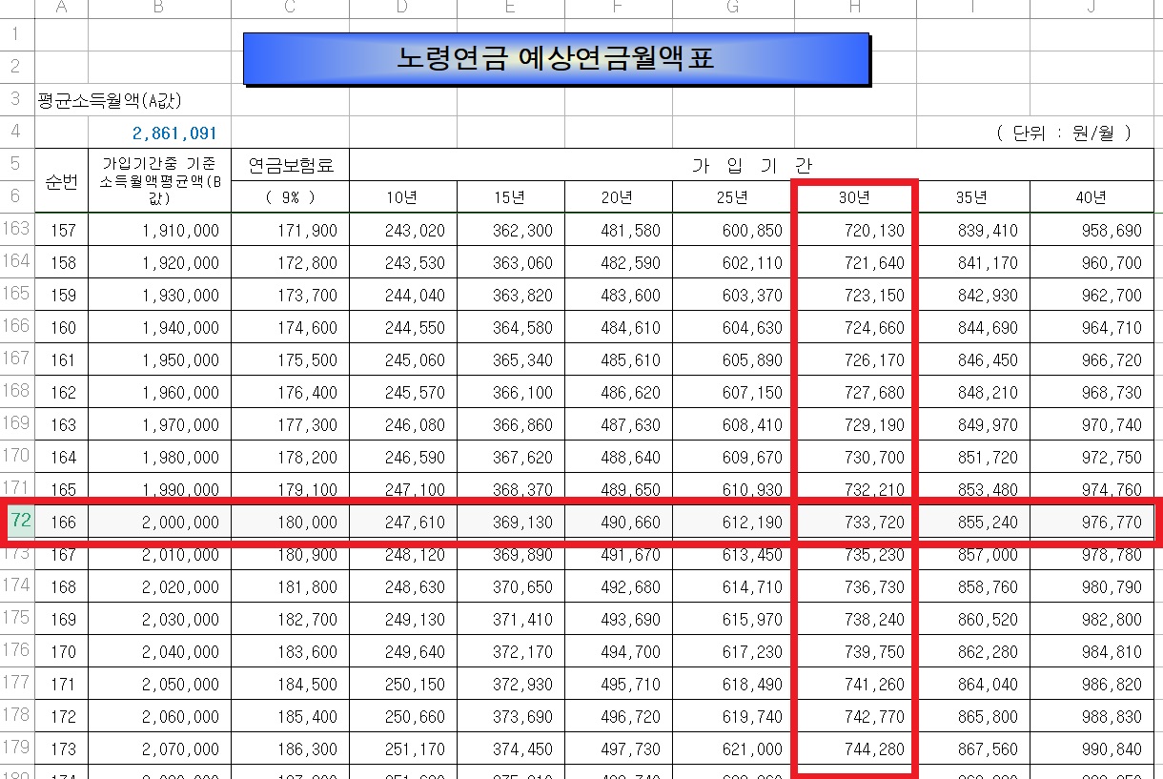Select cell 744,280 in row 173
This screenshot has height=779, width=1163.
pyautogui.click(x=854, y=748)
